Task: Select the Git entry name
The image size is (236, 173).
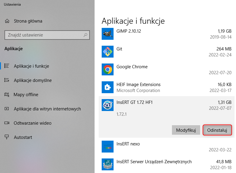Action: [x=119, y=49]
